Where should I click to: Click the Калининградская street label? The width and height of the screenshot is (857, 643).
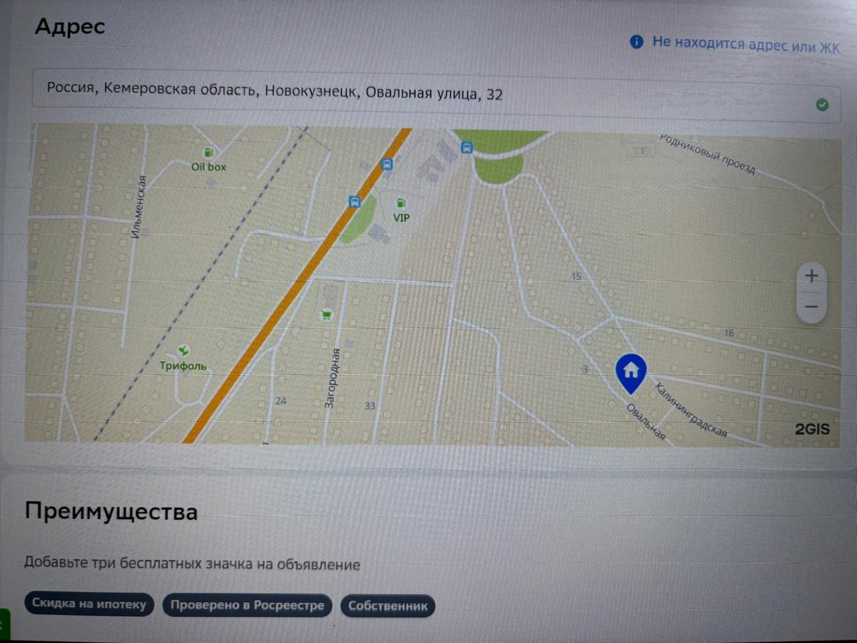(691, 409)
